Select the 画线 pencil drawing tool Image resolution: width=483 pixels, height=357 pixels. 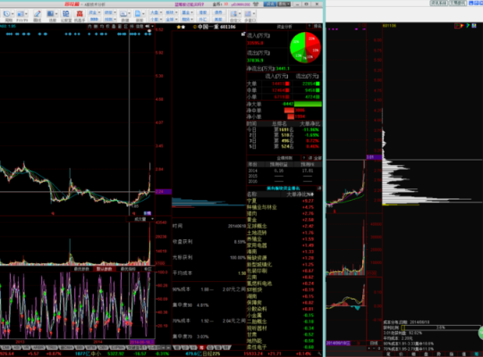tap(37, 14)
